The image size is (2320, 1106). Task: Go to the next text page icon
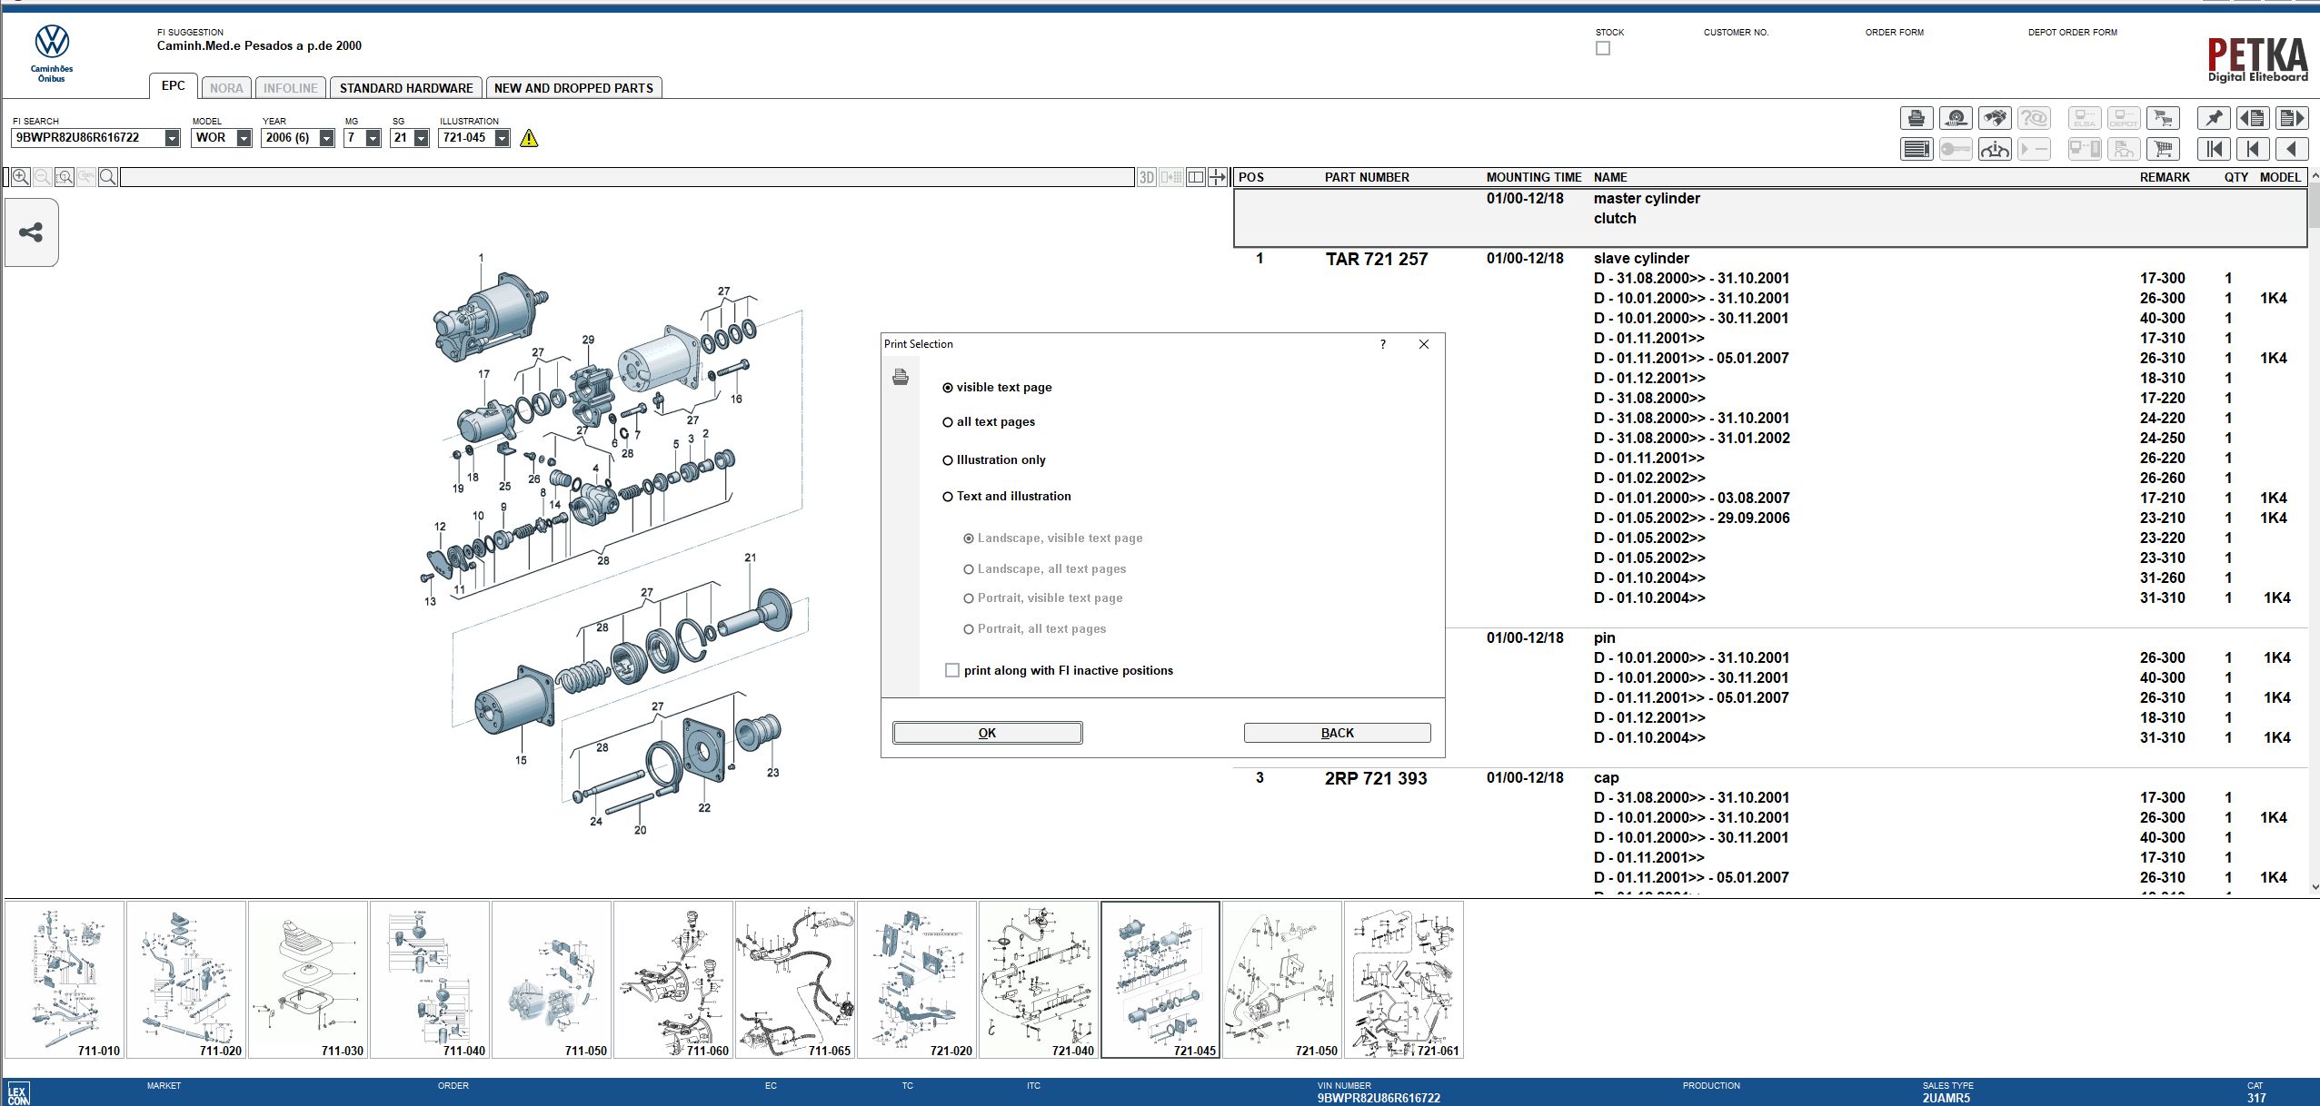(2292, 118)
